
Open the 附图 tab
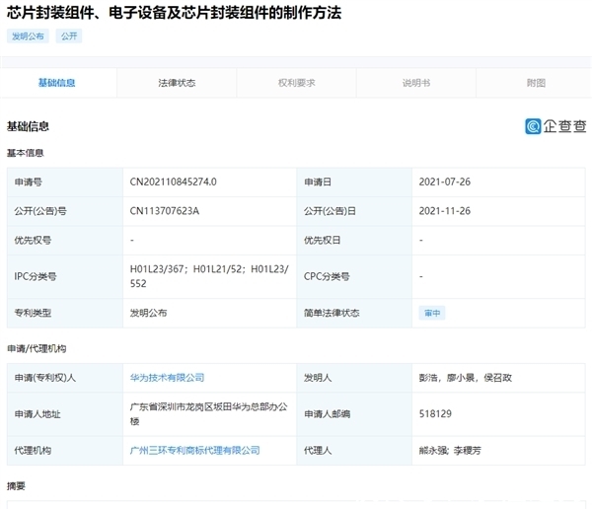[x=536, y=83]
